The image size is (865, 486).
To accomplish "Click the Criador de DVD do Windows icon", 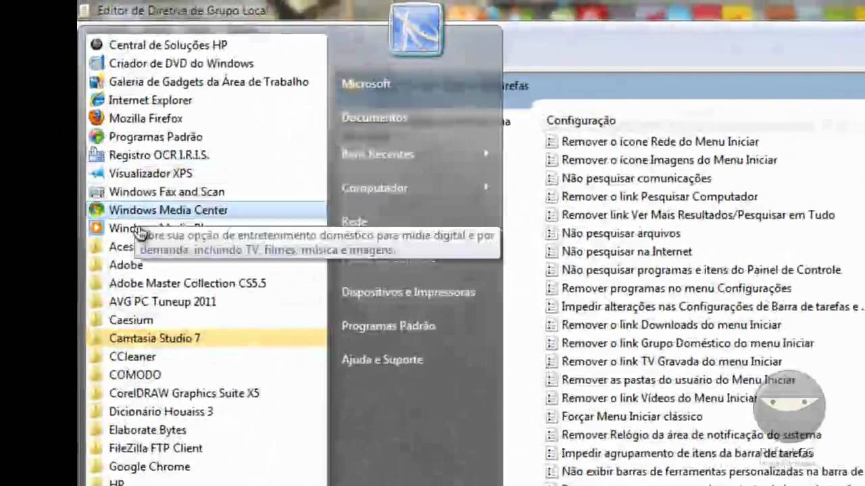I will coord(97,63).
